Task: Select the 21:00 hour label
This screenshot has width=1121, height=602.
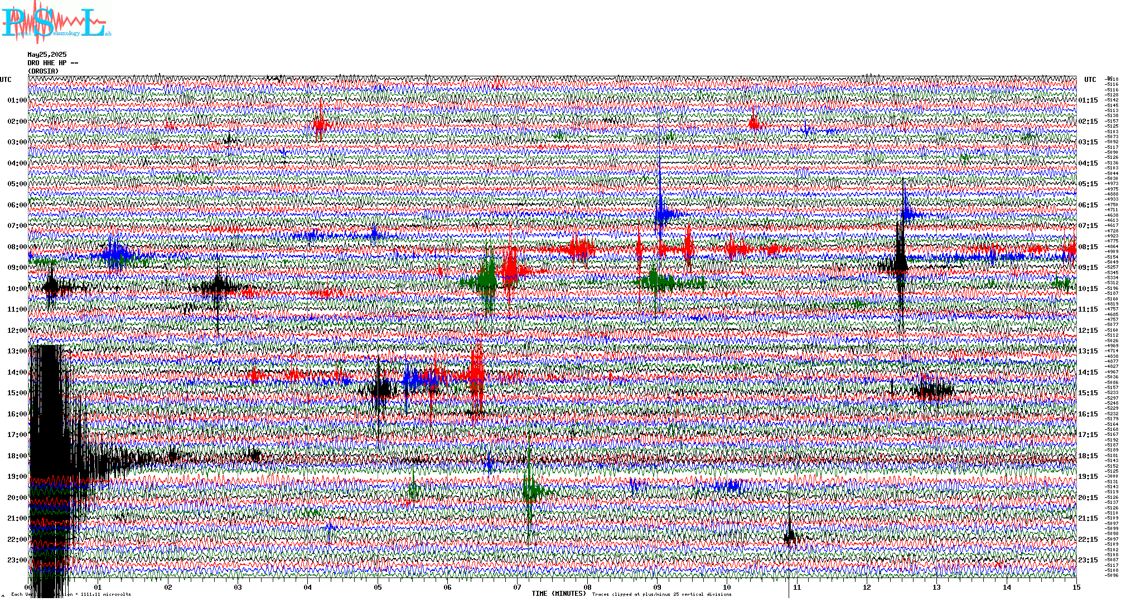Action: pyautogui.click(x=17, y=518)
